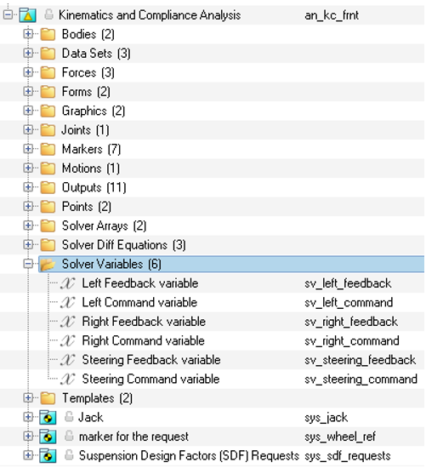Click the lock icon beside marker for the request
Screen dimensions: 426x468
[69, 436]
